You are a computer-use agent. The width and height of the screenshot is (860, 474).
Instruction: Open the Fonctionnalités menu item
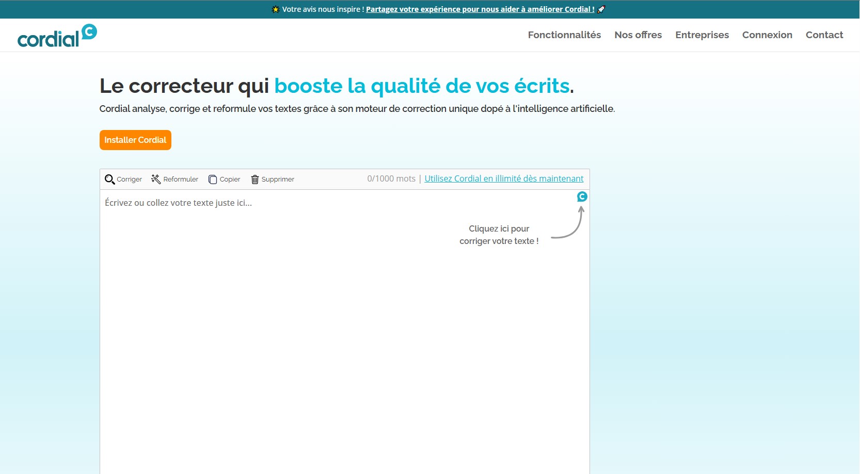(x=564, y=35)
